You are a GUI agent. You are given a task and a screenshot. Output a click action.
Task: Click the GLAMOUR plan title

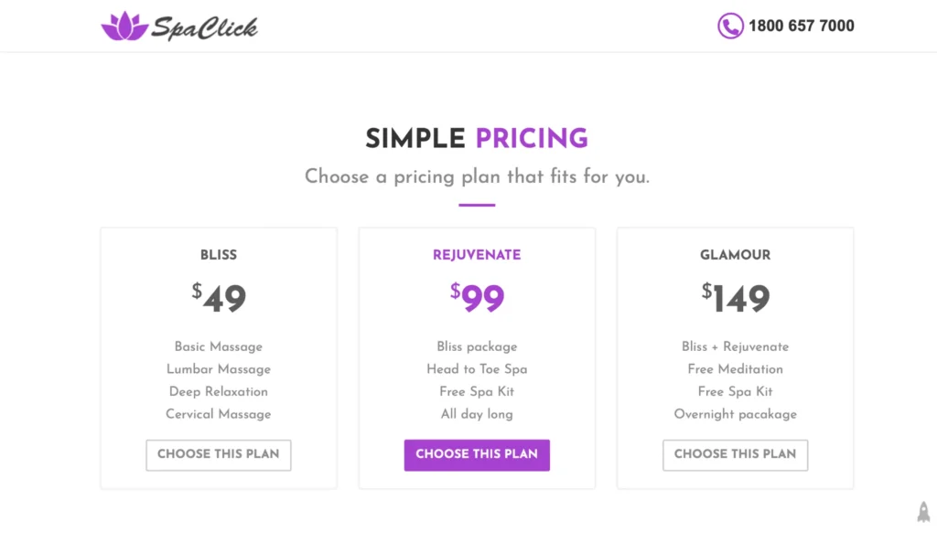735,255
